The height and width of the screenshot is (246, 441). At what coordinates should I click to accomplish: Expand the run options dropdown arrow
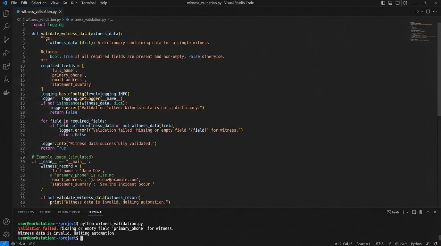(x=422, y=12)
